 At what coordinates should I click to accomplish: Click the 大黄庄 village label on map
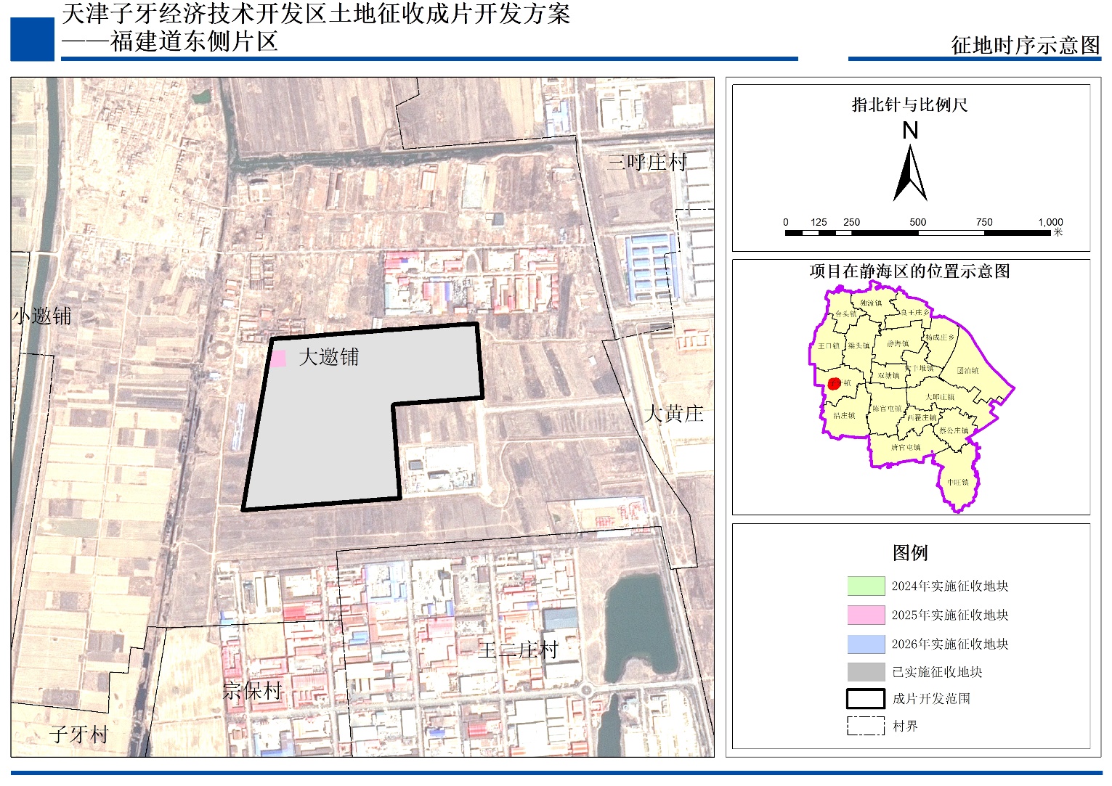pyautogui.click(x=673, y=414)
